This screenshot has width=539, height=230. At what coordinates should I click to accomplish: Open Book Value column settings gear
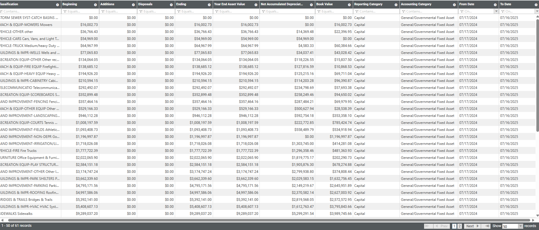coord(349,5)
